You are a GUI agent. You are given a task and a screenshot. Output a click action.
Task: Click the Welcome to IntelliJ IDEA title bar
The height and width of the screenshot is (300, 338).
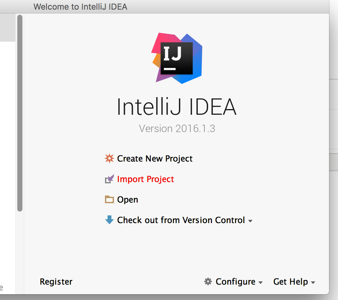point(80,7)
